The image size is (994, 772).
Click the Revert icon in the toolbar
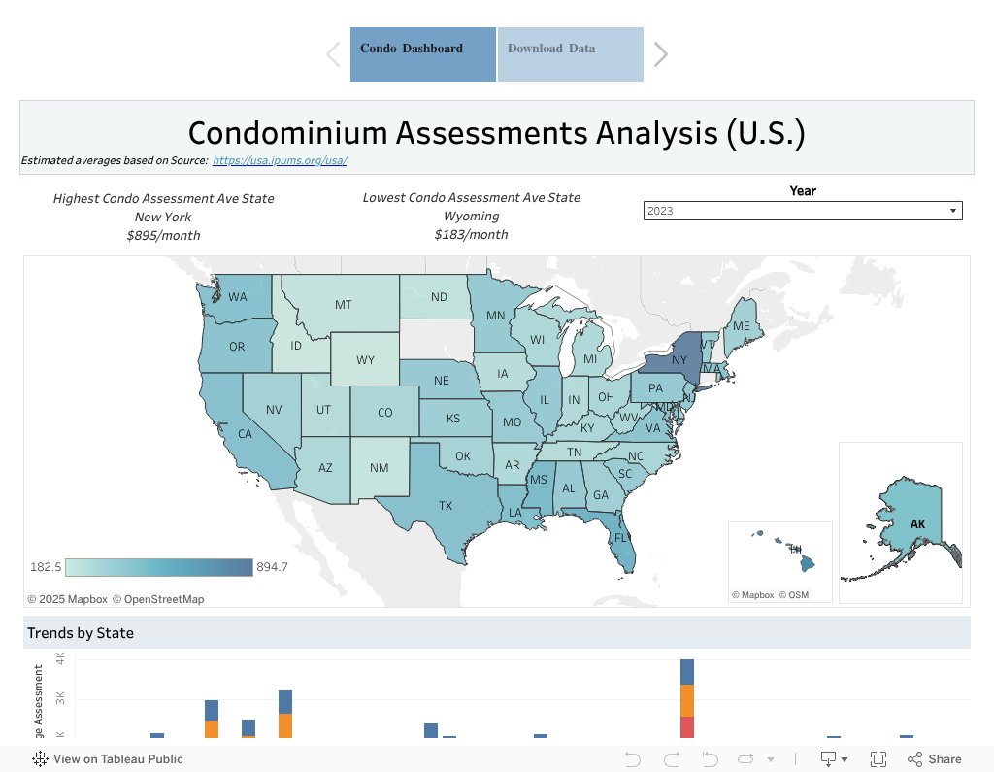(x=710, y=758)
